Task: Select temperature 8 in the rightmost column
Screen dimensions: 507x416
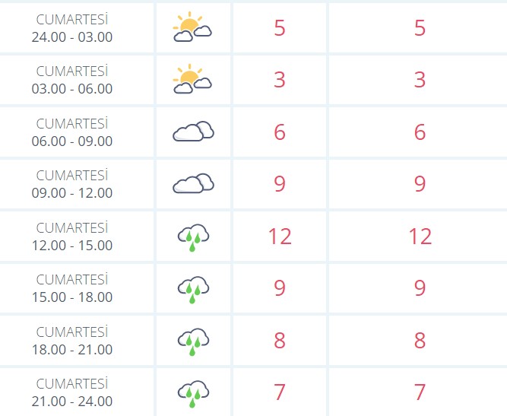Action: click(x=420, y=340)
